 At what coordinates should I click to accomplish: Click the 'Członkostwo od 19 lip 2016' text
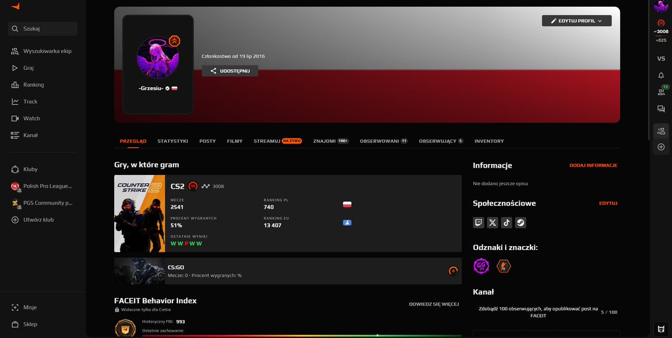(x=233, y=56)
